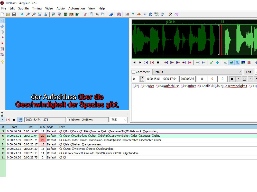257x192 pixels.
Task: Toggle underline formatting button
Action: pyautogui.click(x=244, y=79)
